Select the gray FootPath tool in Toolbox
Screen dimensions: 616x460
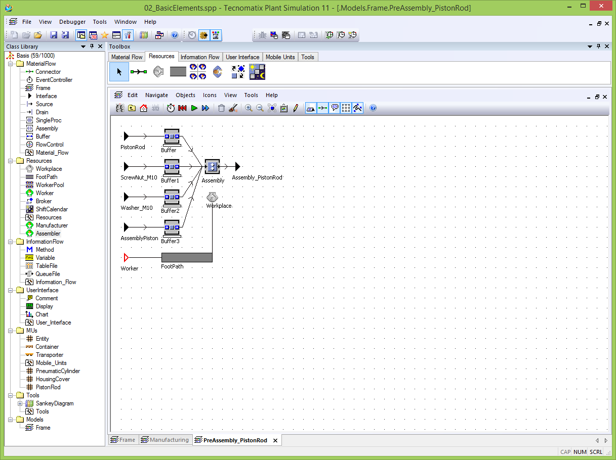pyautogui.click(x=178, y=72)
